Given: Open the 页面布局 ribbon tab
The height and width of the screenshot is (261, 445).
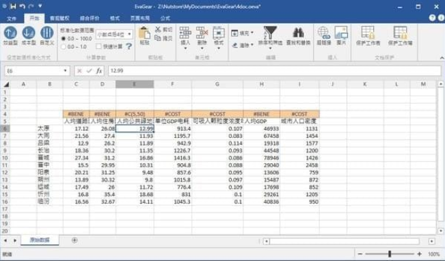Looking at the screenshot, I should pos(140,18).
